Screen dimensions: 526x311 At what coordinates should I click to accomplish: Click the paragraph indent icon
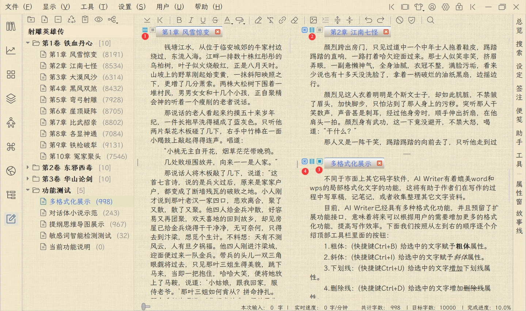coord(325,20)
